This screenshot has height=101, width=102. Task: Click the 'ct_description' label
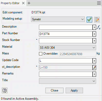[x=11, y=67]
